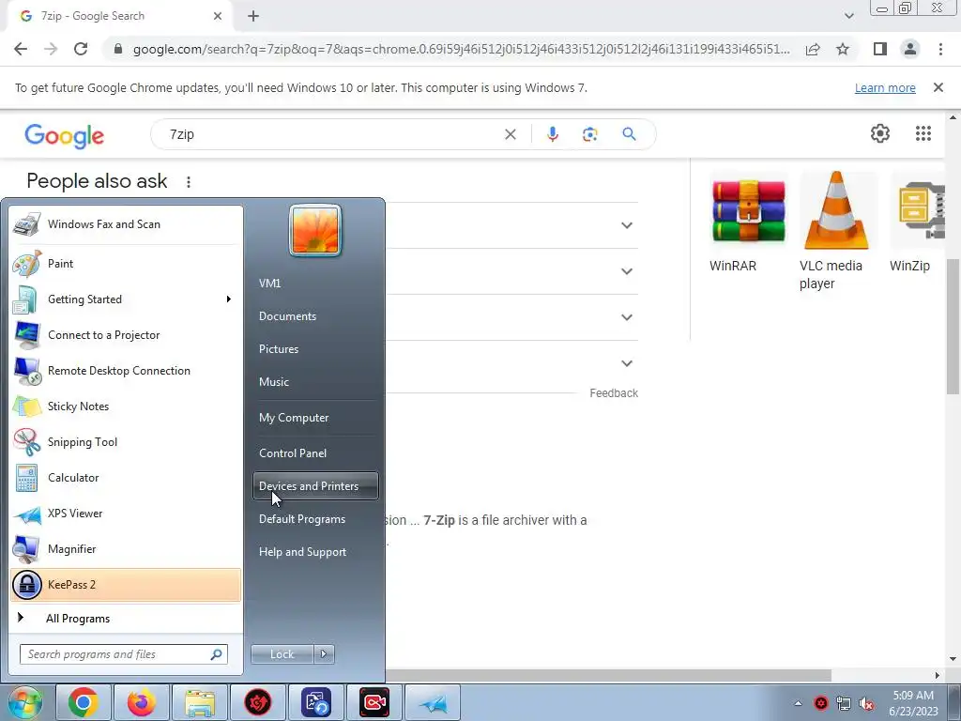Open Music from Start menu
The height and width of the screenshot is (721, 961).
click(315, 382)
